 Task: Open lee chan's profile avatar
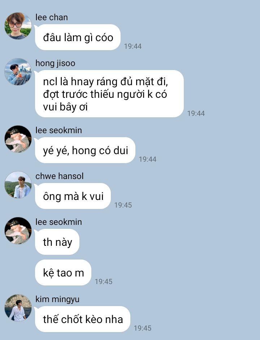pos(18,26)
